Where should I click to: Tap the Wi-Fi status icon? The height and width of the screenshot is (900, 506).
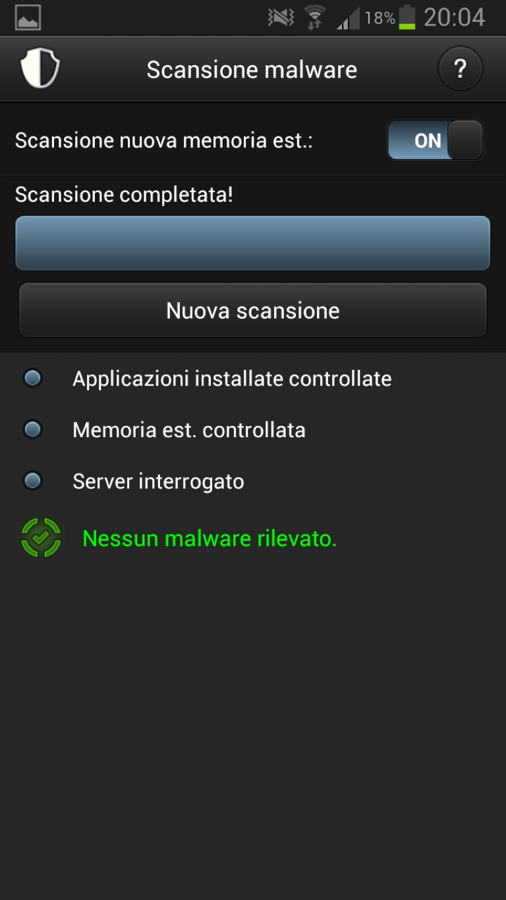point(316,17)
